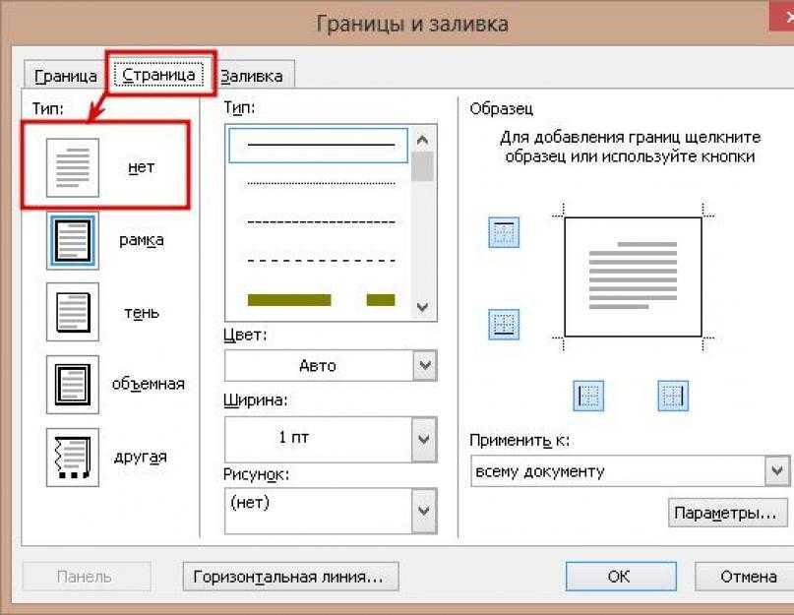The width and height of the screenshot is (794, 615).
Task: Select the 'нет' border type icon
Action: point(73,167)
